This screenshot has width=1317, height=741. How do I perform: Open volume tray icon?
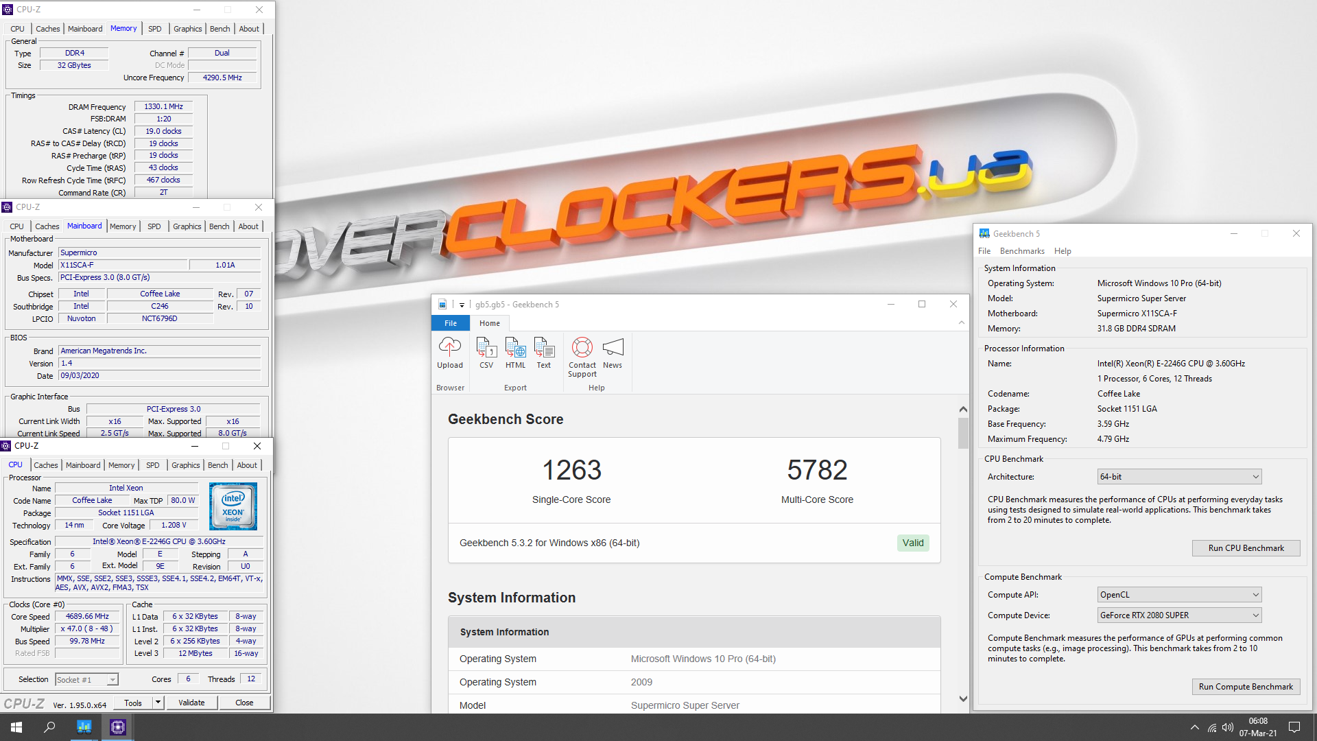pos(1228,727)
